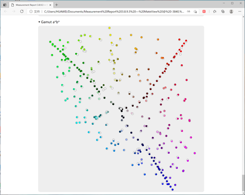Click the red extension icon in toolbar

[x=204, y=11]
